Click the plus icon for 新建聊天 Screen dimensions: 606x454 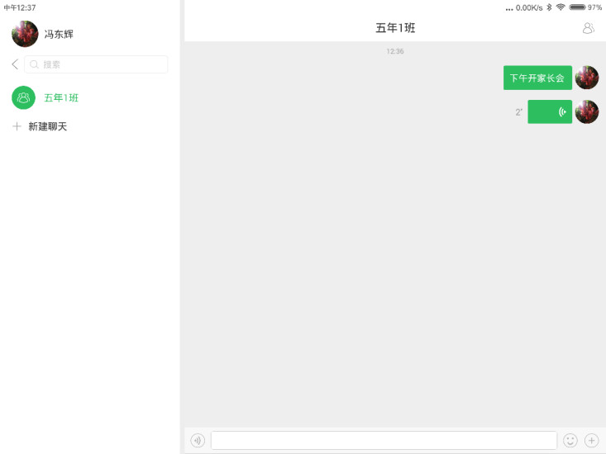tap(17, 126)
